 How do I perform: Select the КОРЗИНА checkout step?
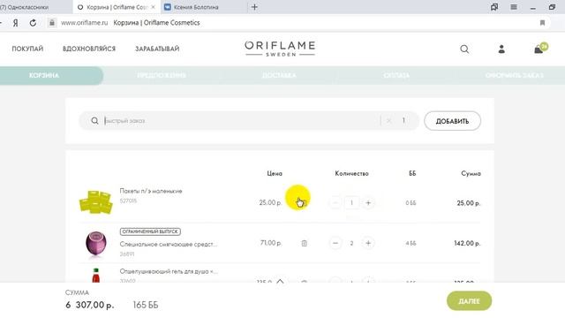(x=44, y=75)
